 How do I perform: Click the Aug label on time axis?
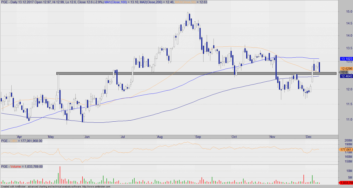[x=160, y=137]
